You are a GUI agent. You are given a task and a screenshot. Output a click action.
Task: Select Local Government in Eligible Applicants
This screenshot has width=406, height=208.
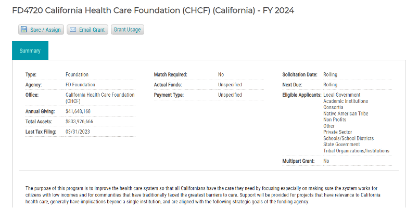(x=341, y=95)
